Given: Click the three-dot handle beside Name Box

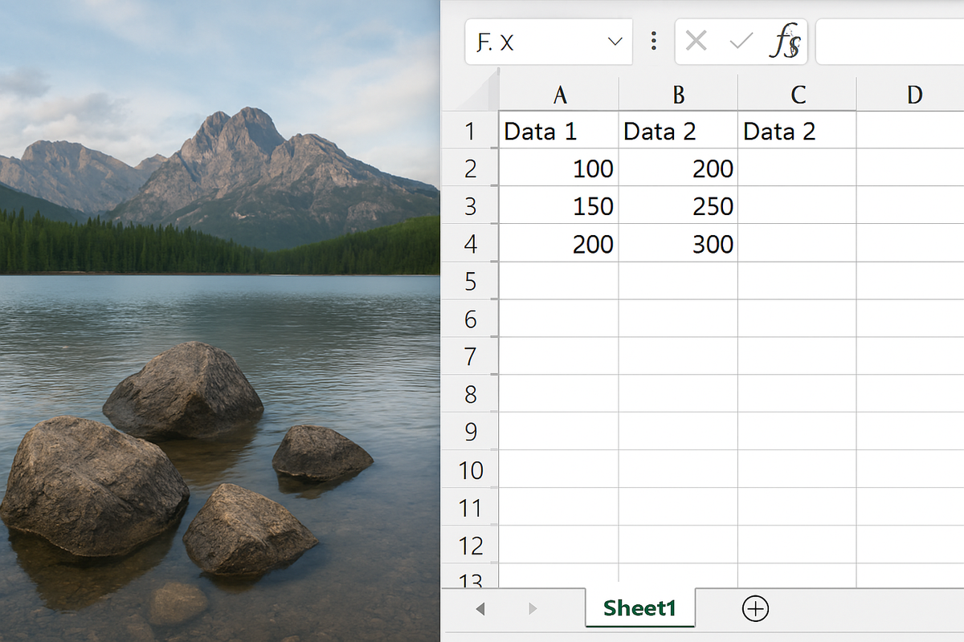Looking at the screenshot, I should click(654, 42).
